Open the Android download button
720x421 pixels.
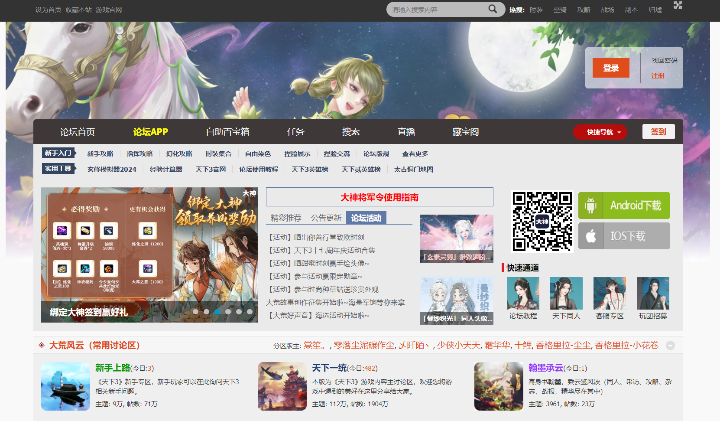coord(624,206)
